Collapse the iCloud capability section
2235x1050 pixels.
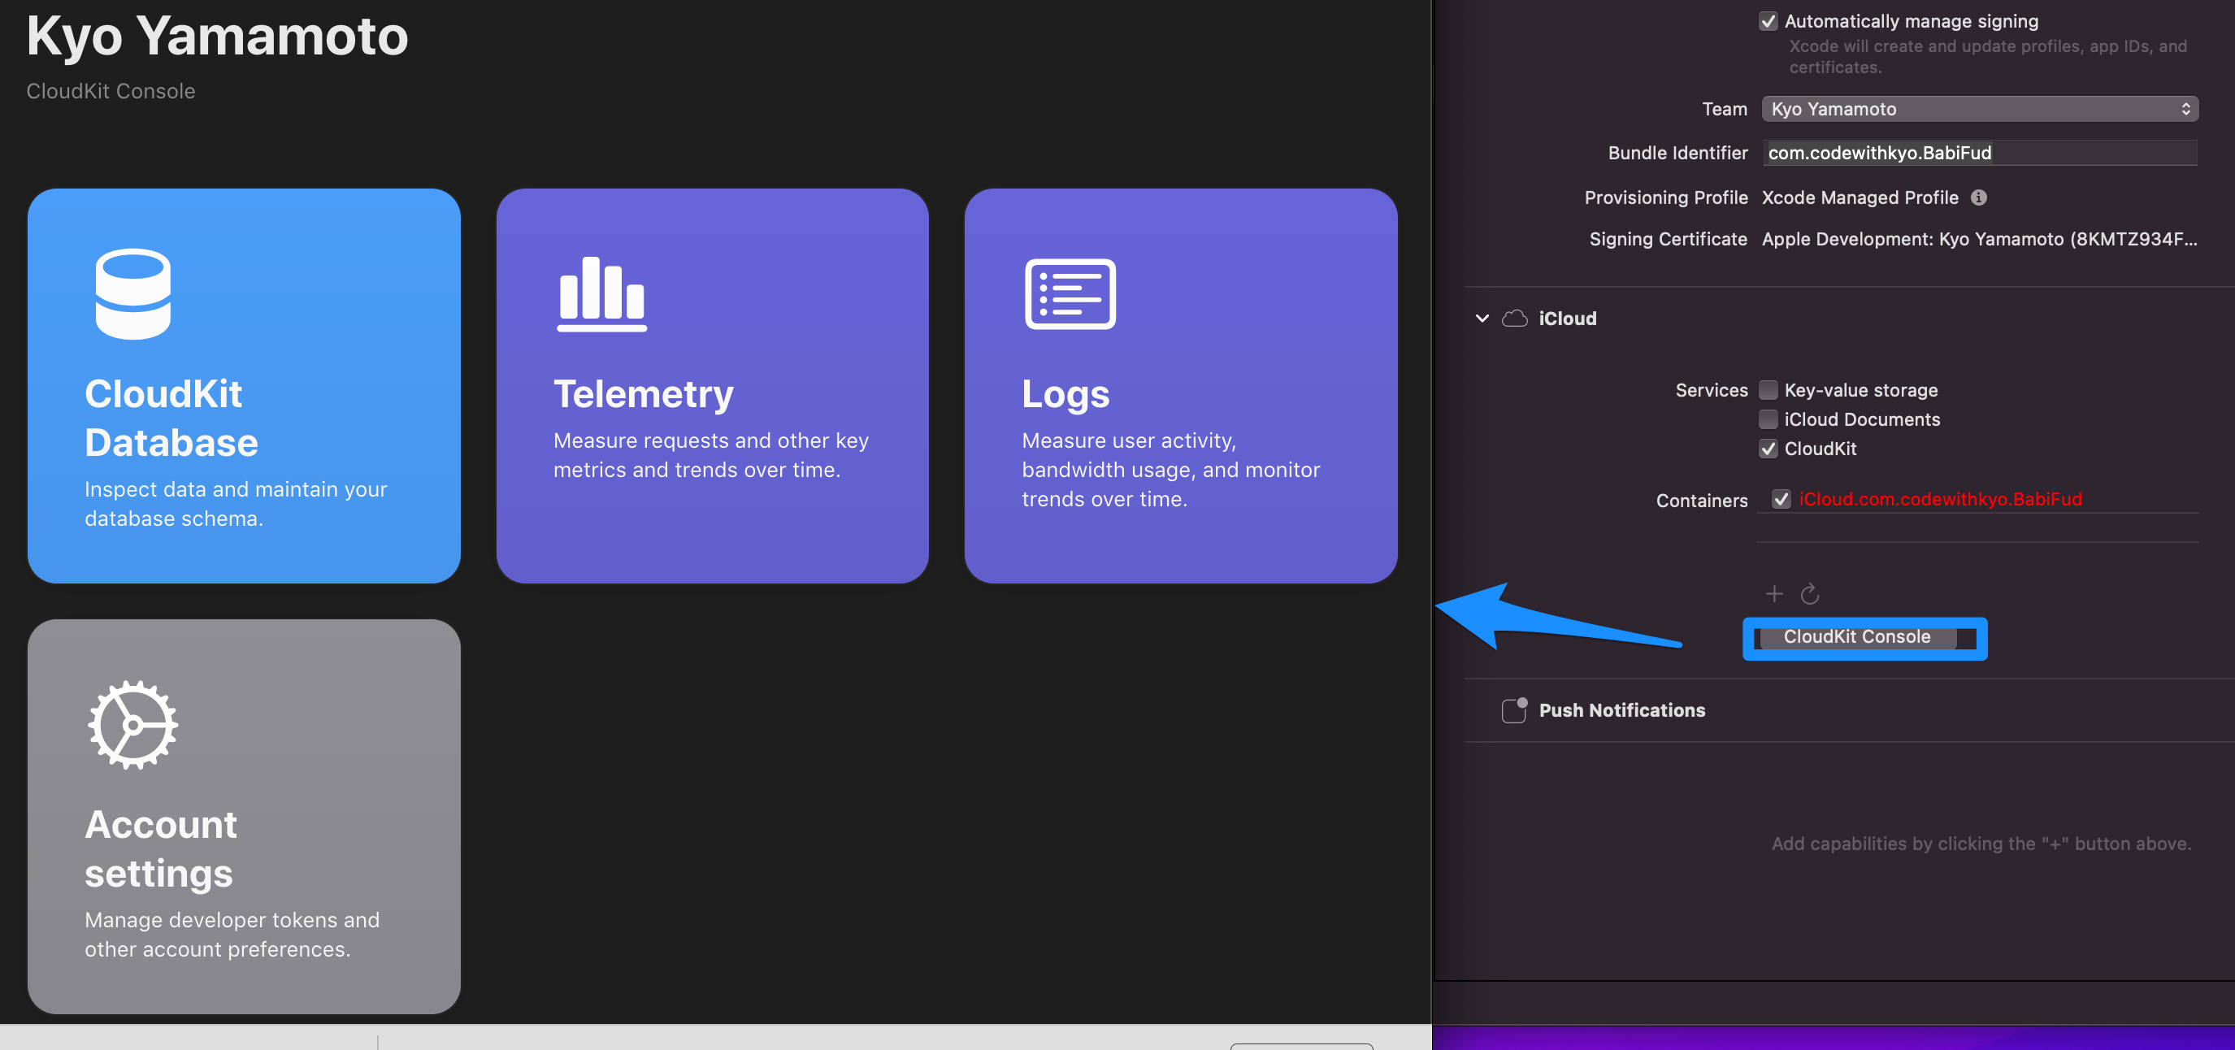[1481, 318]
